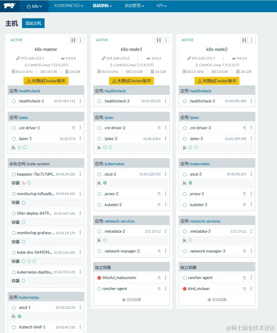
Task: Click the 添加主机 button
Action: point(33,23)
